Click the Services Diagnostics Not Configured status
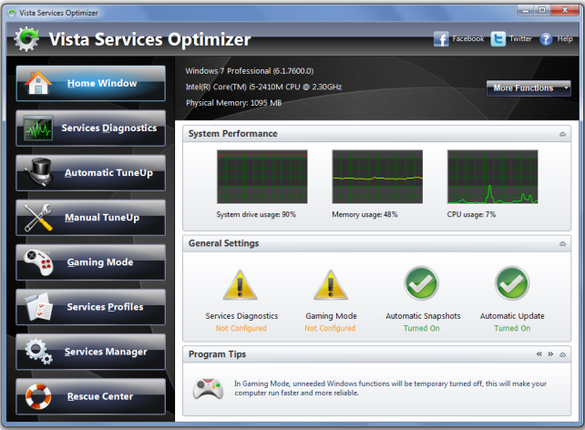The image size is (585, 430). [241, 328]
